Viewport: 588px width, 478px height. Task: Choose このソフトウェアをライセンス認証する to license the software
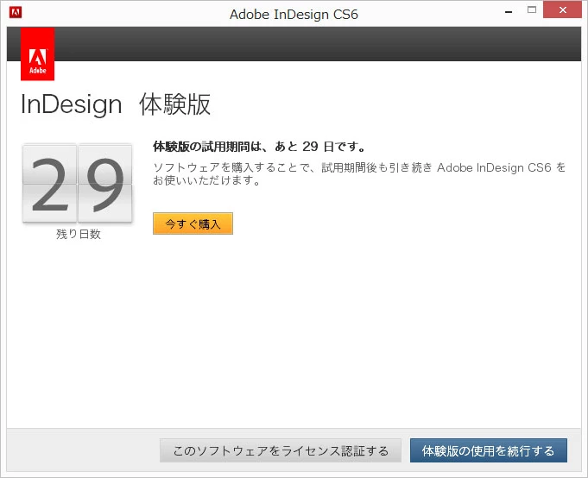(281, 450)
